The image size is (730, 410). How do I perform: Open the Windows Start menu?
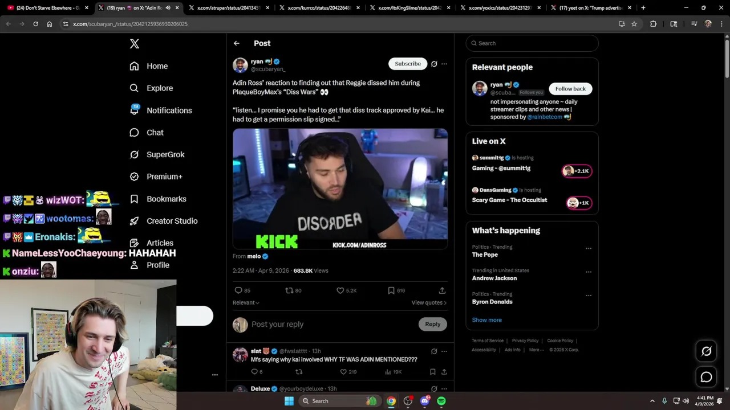[x=289, y=401]
